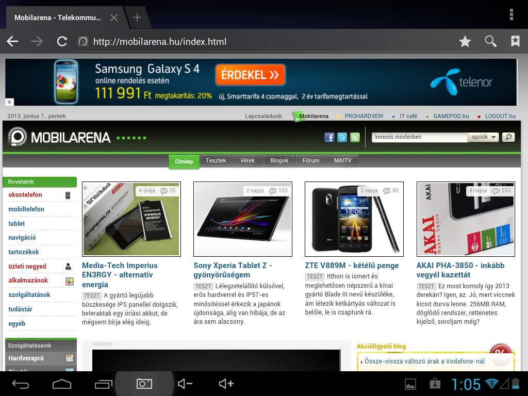Open the RSS feed icon
Screen dimensions: 528x396
point(355,137)
